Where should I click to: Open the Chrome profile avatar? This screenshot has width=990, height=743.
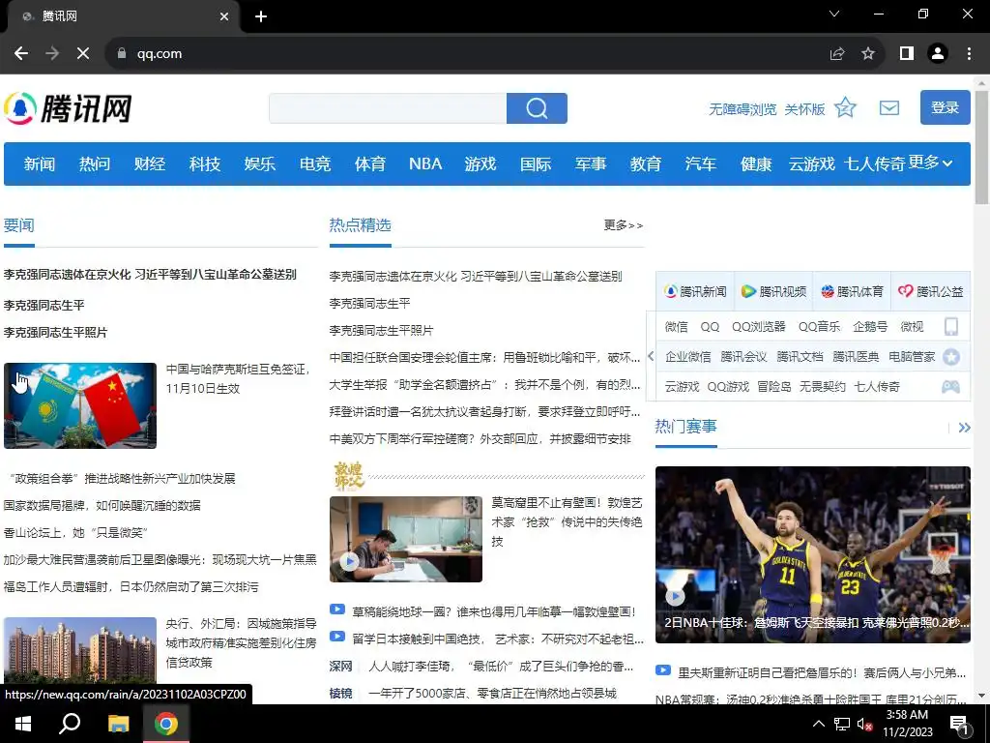pyautogui.click(x=938, y=54)
